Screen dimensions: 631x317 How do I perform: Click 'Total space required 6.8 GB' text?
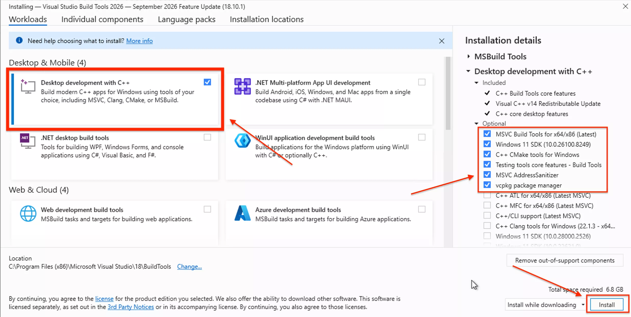[x=586, y=289]
